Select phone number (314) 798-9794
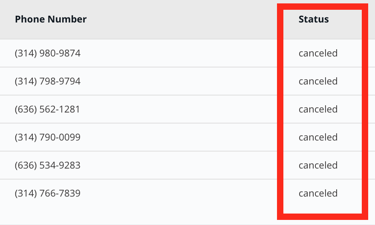Screen dimensions: 375x225 point(48,81)
